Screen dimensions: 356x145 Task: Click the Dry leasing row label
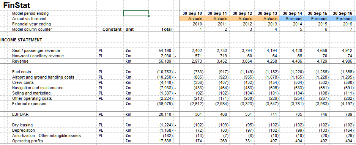(x=22, y=125)
